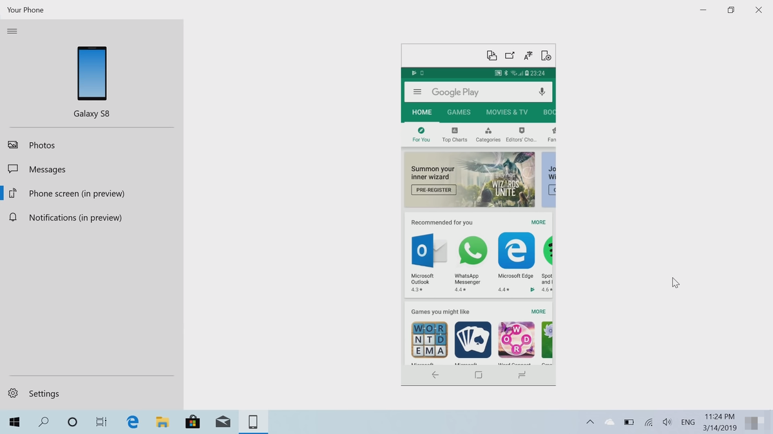This screenshot has width=773, height=434.
Task: Open the volume tray icon
Action: (667, 422)
